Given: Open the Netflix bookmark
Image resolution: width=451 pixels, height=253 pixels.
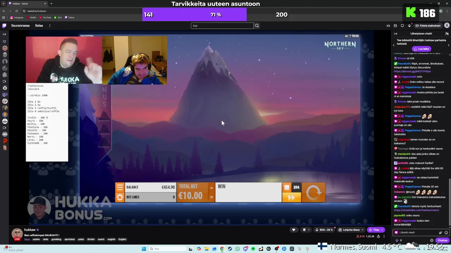Looking at the screenshot, I should (31, 18).
